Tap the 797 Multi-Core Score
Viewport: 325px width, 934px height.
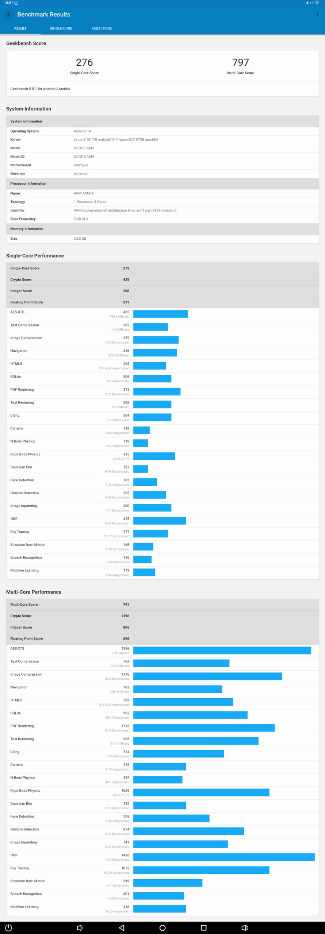coord(240,62)
